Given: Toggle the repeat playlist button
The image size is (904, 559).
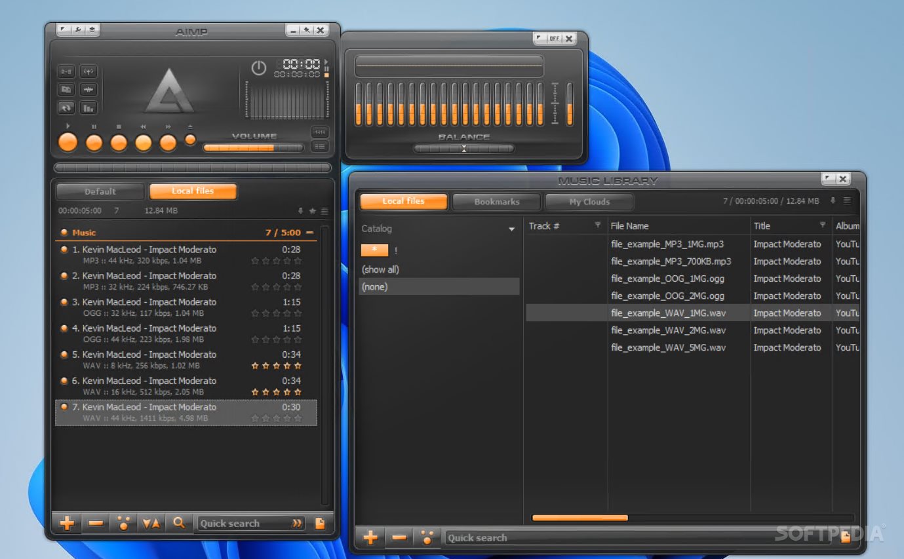Looking at the screenshot, I should 67,107.
